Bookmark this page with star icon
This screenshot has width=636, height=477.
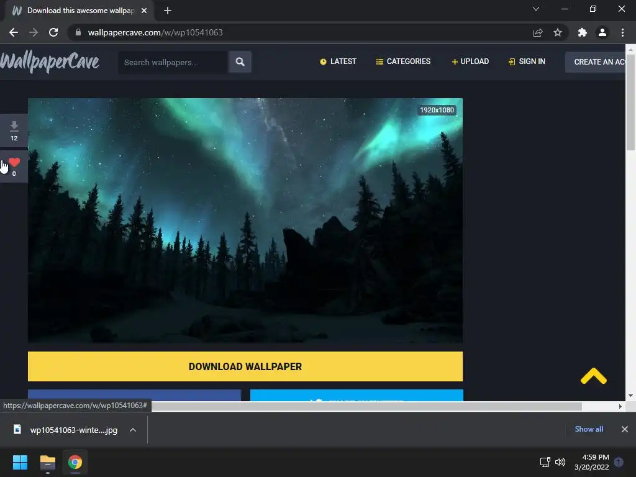558,32
